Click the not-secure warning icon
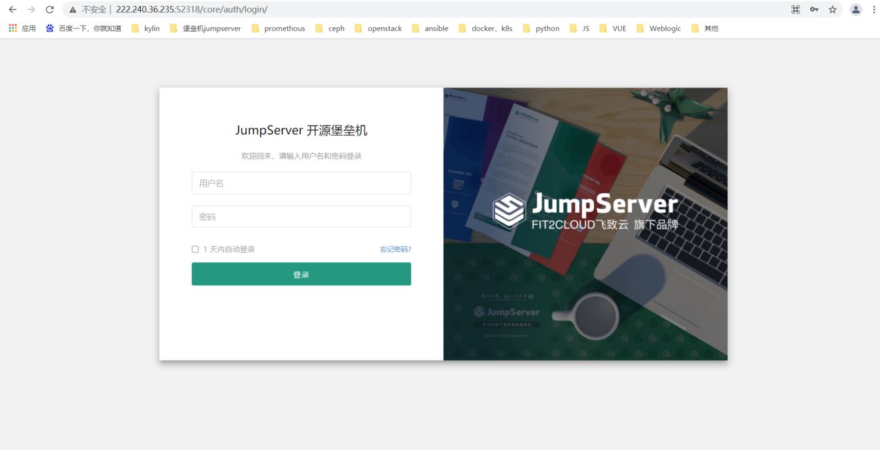This screenshot has width=880, height=450. (72, 9)
